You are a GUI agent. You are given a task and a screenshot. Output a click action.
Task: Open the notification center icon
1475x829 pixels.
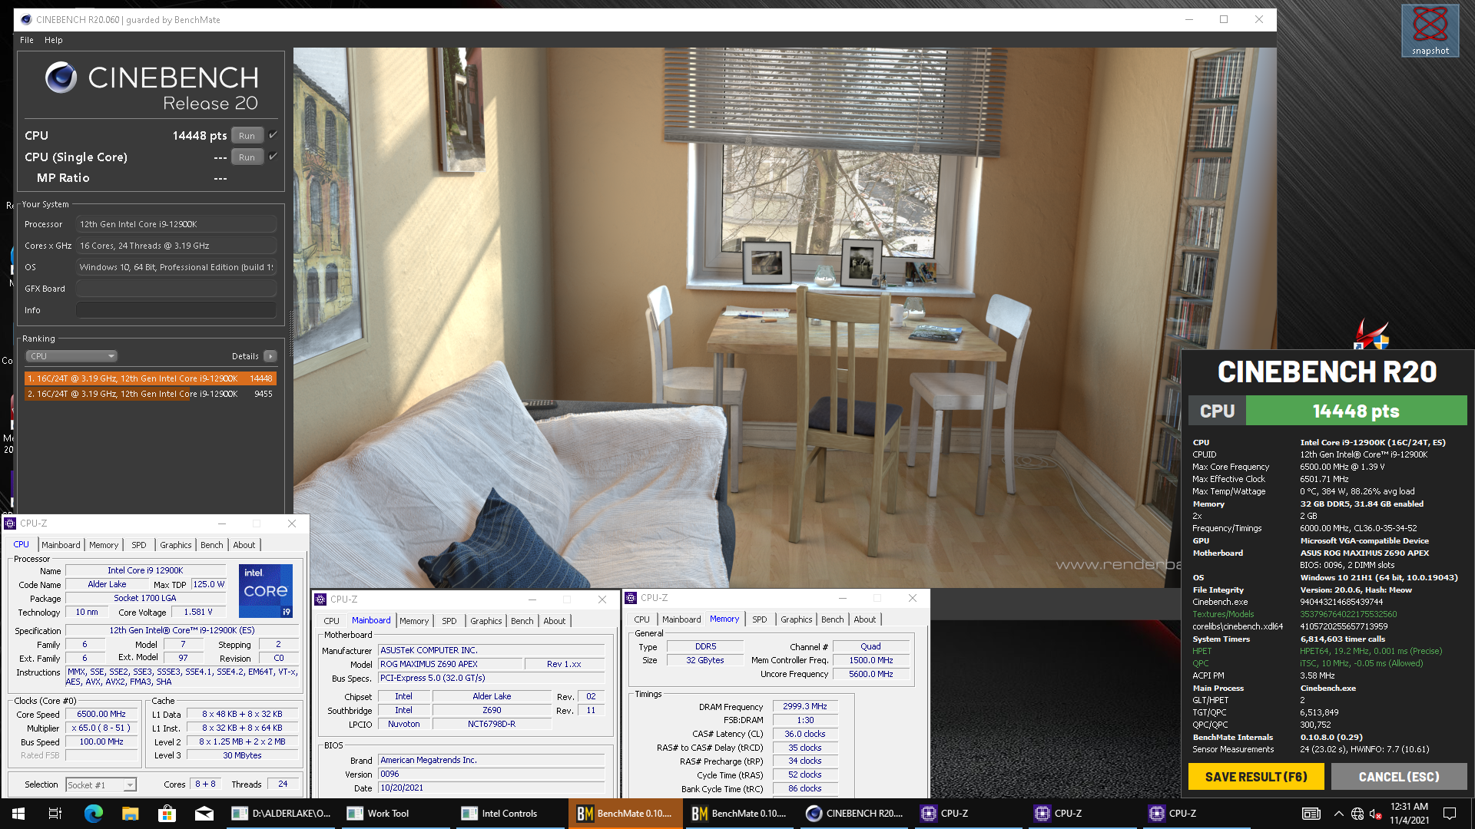(x=1450, y=814)
